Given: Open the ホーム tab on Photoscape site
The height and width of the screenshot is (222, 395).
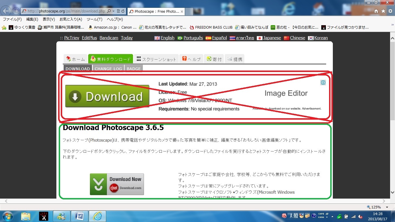Looking at the screenshot, I should [75, 59].
